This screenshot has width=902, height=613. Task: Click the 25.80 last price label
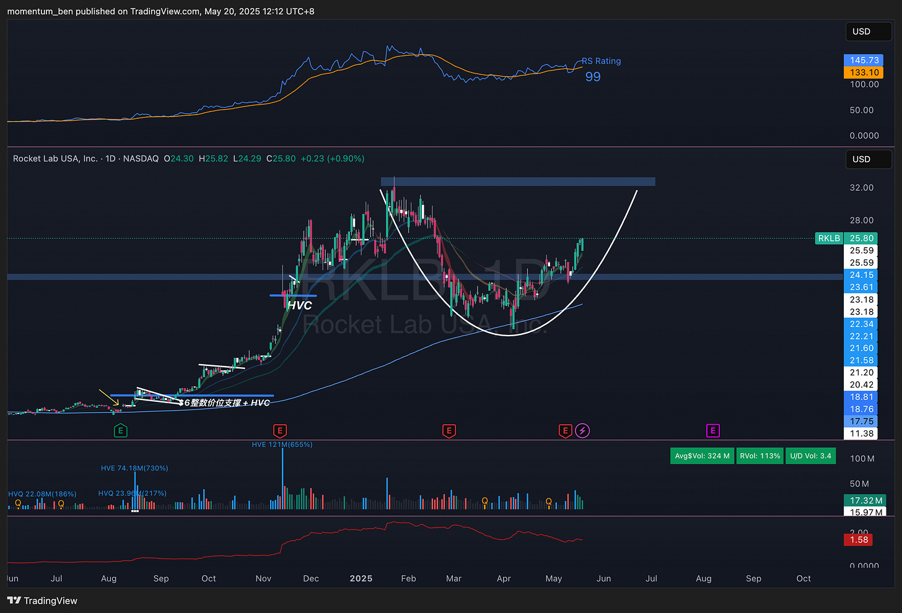coord(862,238)
